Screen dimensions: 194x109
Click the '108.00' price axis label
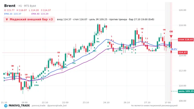182,101
